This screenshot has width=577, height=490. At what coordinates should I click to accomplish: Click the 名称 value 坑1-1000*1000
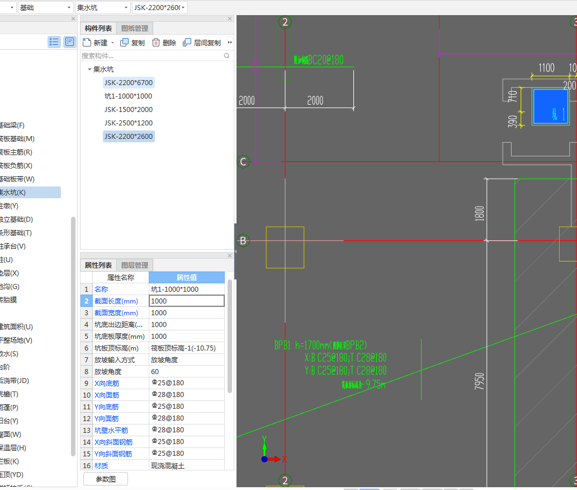(x=187, y=289)
